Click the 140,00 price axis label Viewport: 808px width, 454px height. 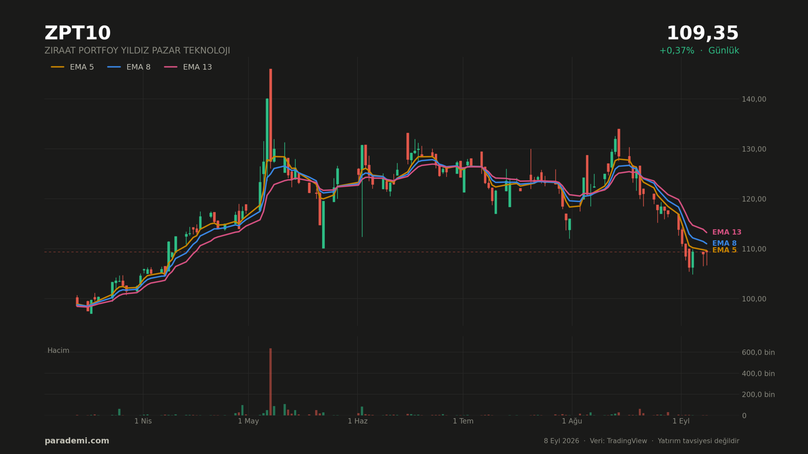tap(754, 99)
